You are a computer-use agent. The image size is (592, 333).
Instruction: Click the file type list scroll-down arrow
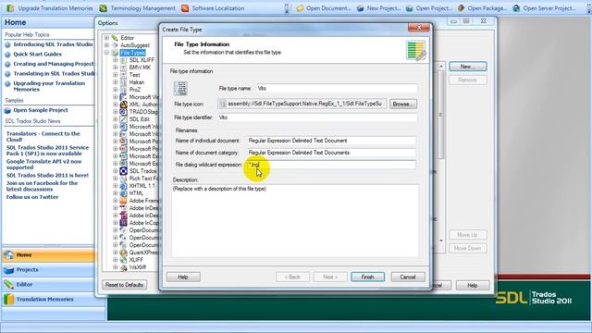[440, 240]
